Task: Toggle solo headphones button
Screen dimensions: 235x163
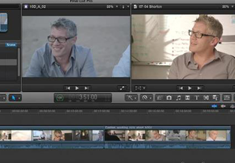Action: [232, 106]
